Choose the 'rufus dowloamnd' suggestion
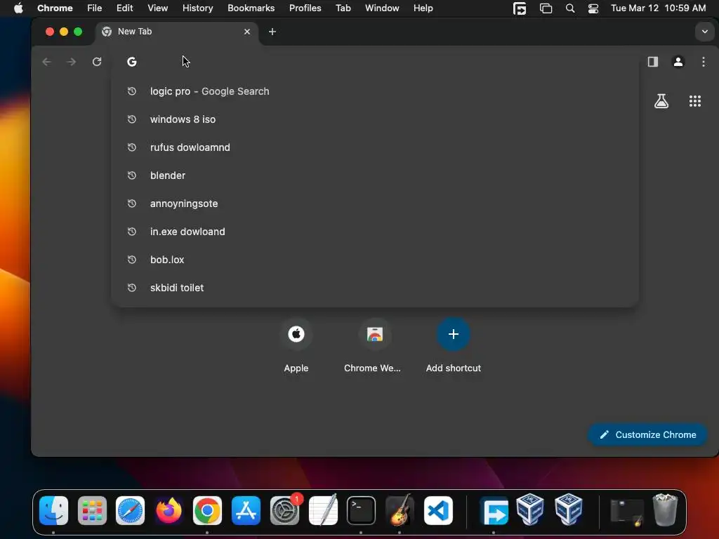Screen dimensions: 719x539 point(375,147)
